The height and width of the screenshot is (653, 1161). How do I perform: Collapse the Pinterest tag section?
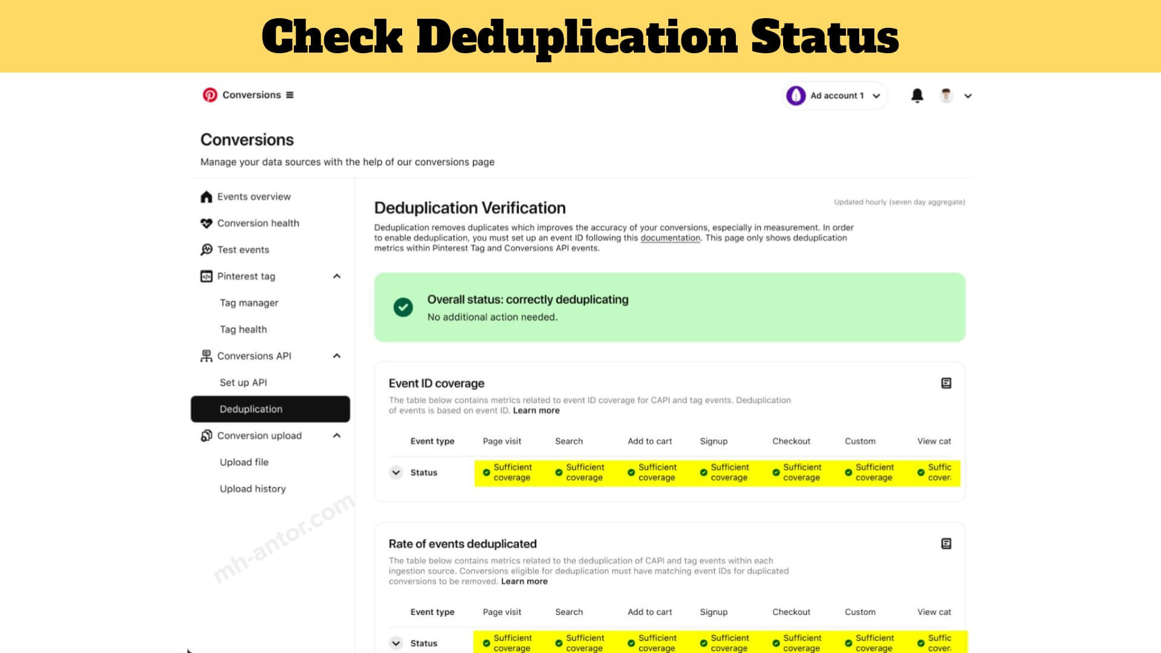click(337, 276)
